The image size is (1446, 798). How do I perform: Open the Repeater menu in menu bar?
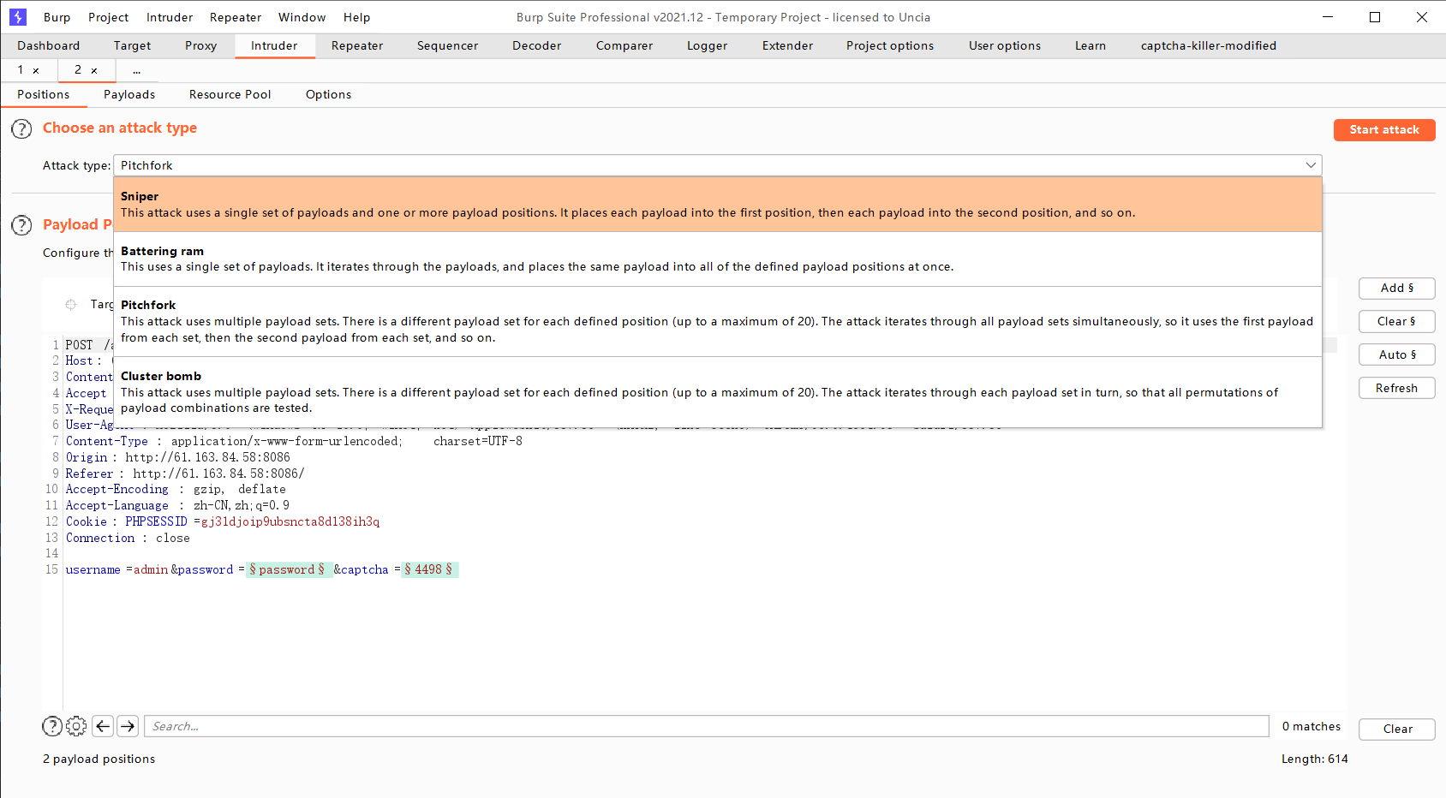click(236, 17)
